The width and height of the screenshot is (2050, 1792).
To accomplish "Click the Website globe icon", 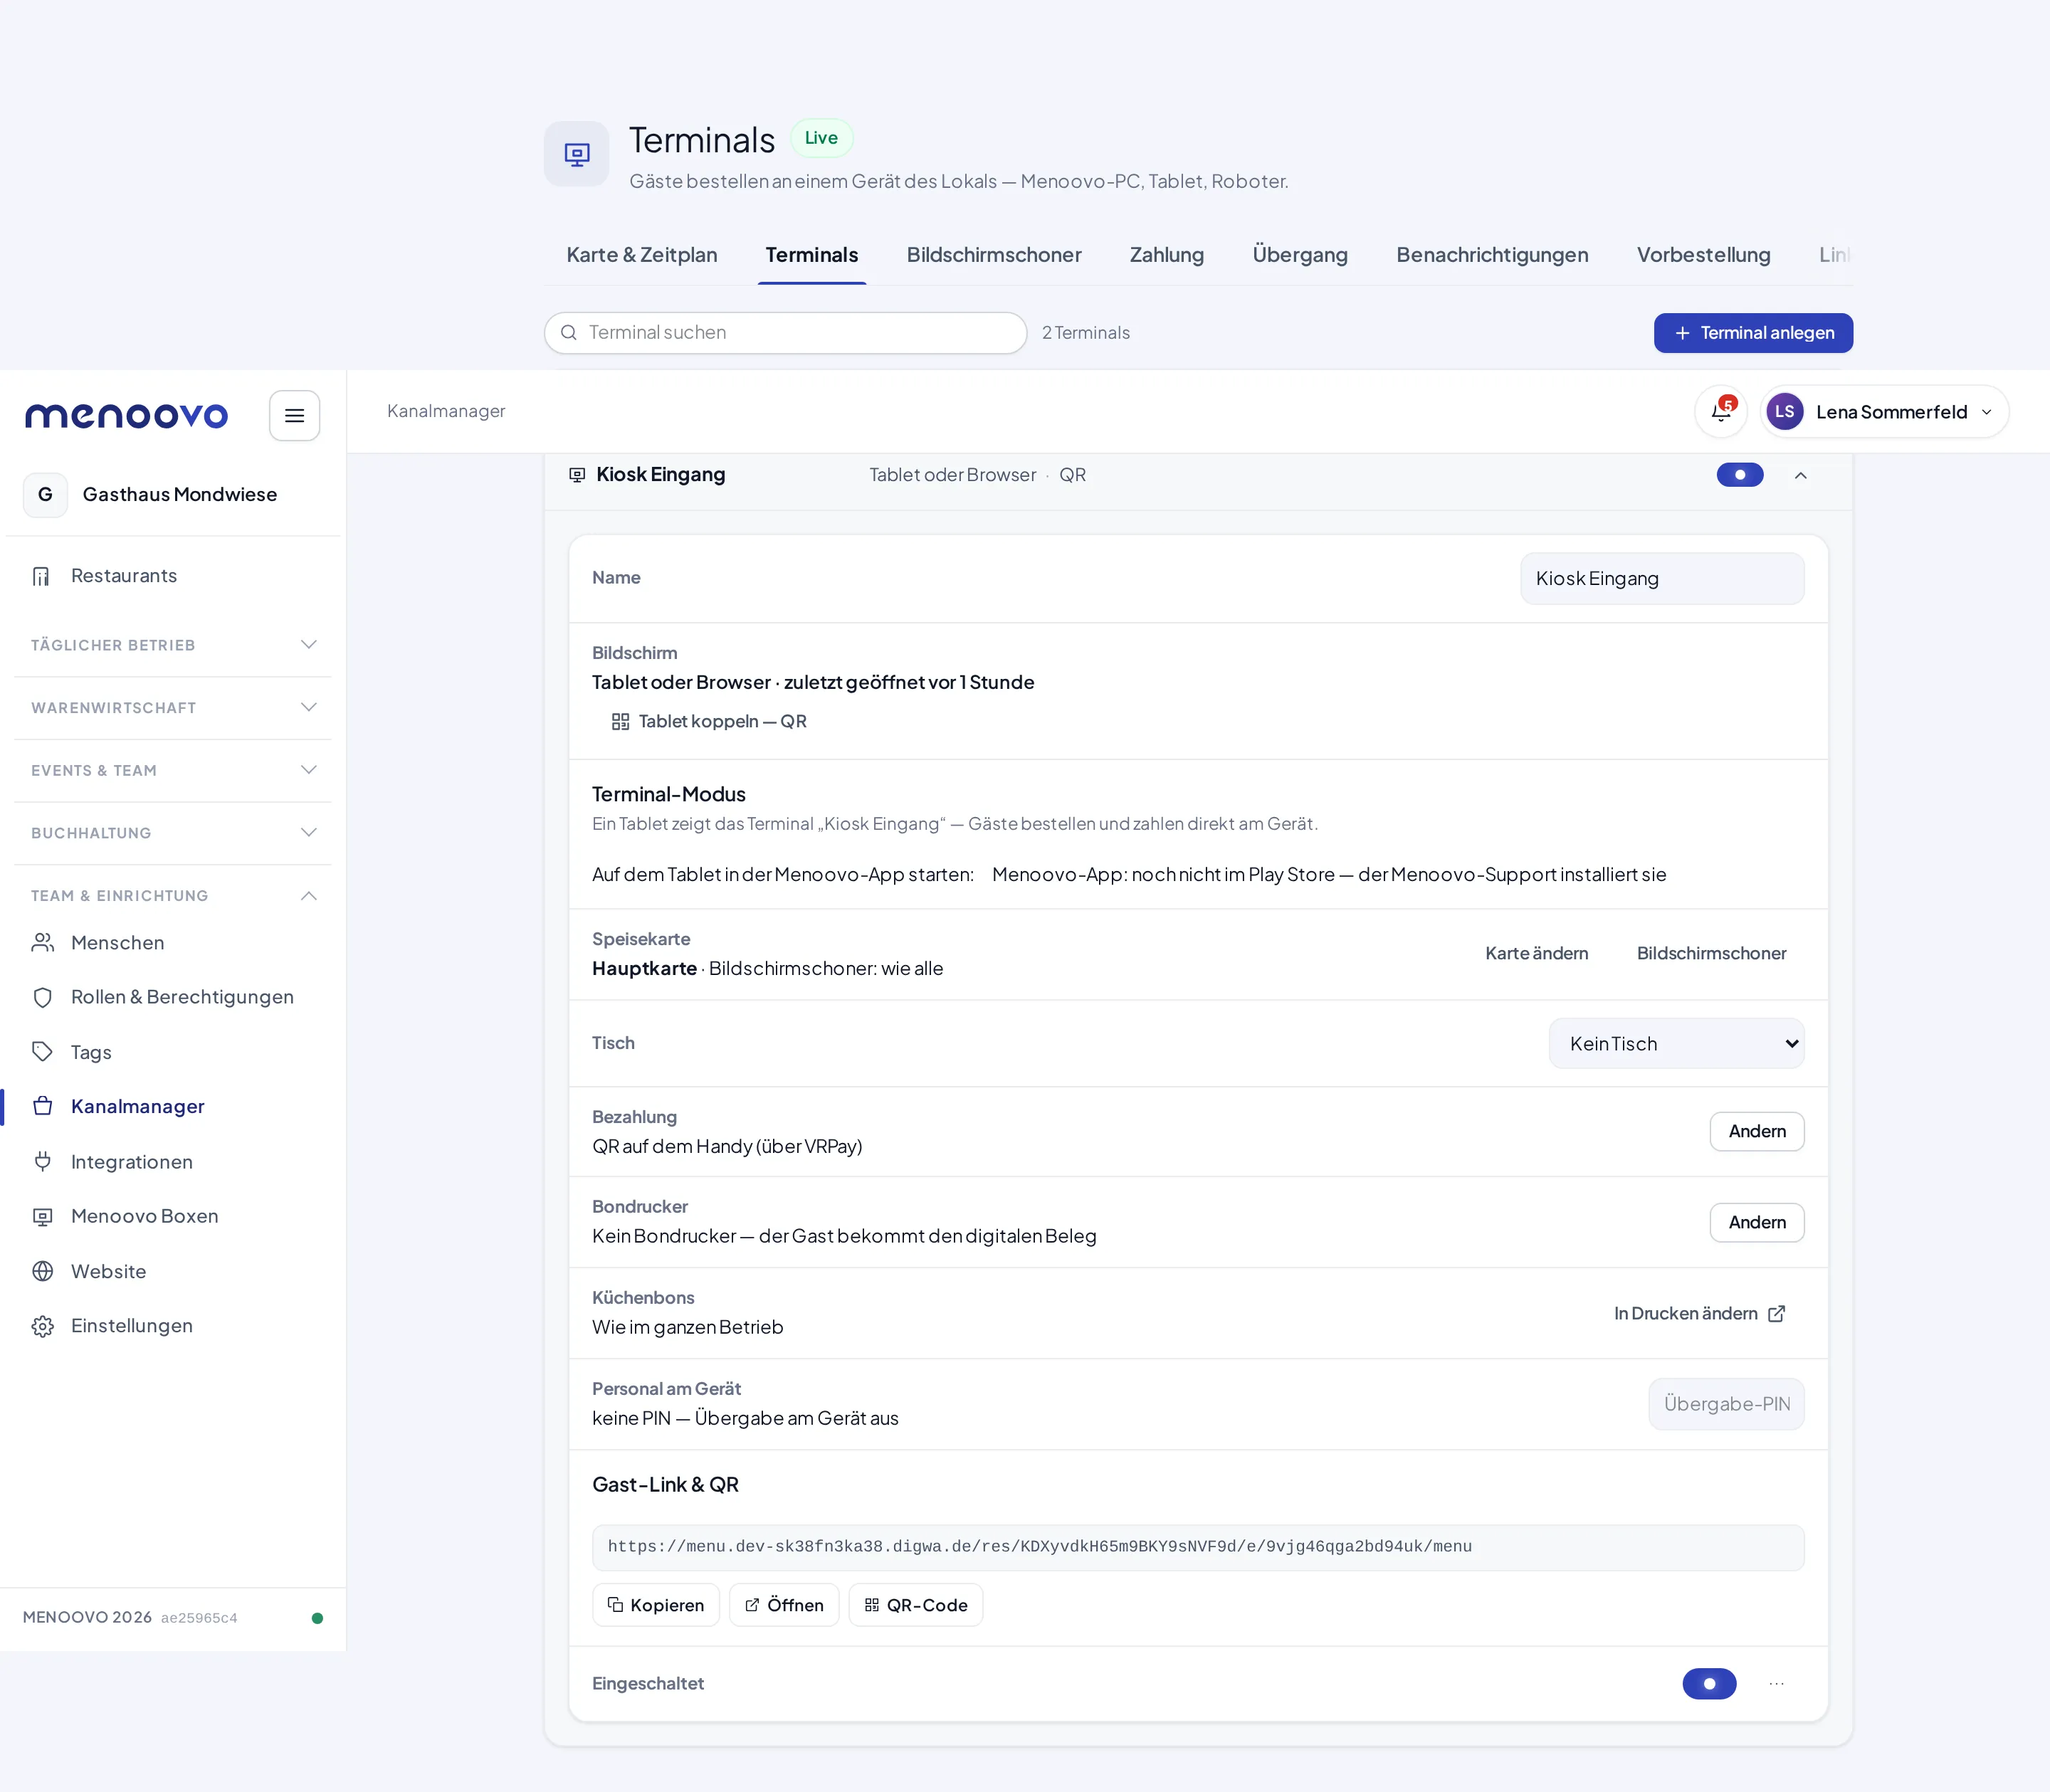I will click(x=42, y=1271).
